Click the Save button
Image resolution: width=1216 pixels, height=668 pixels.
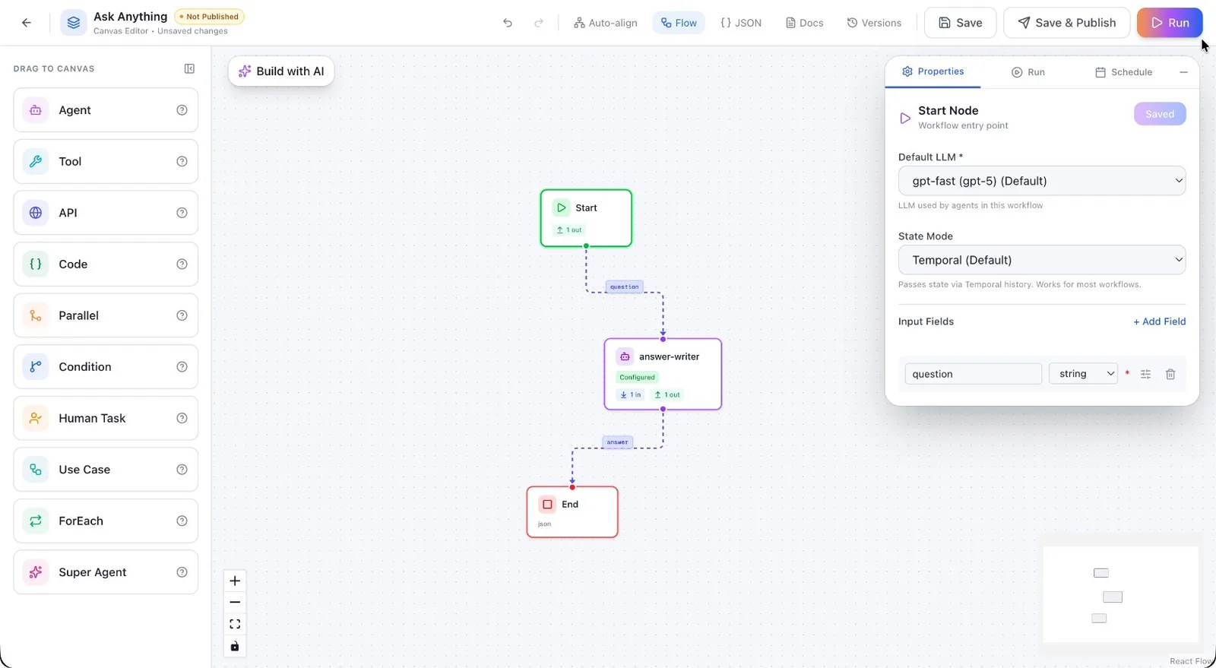pyautogui.click(x=960, y=23)
